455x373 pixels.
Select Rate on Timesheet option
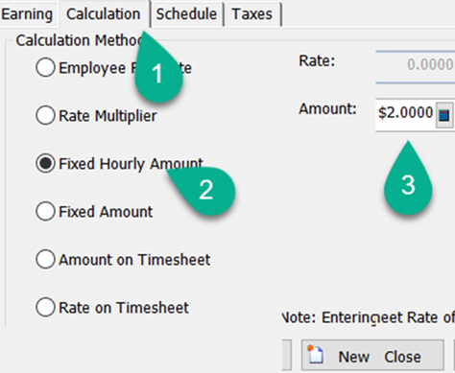click(45, 307)
